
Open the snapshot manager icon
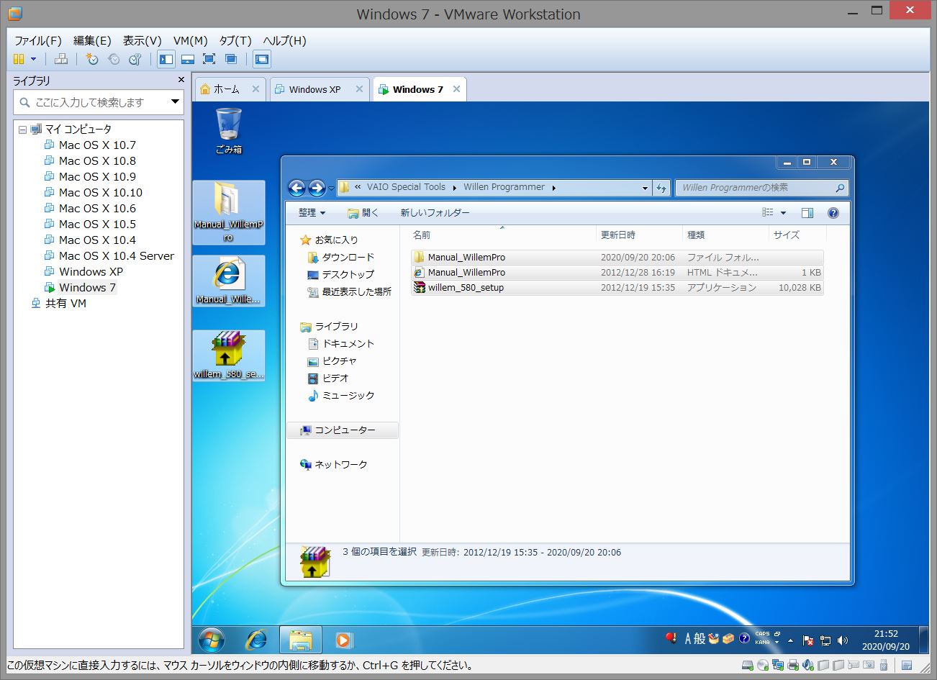pyautogui.click(x=135, y=59)
